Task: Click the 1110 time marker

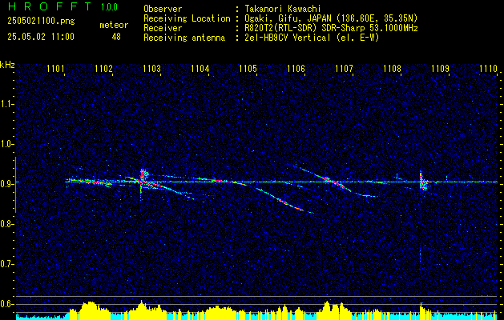Action: 488,69
